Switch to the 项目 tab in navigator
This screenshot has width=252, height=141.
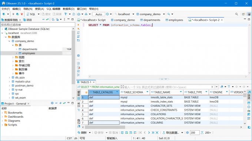[x=27, y=20]
